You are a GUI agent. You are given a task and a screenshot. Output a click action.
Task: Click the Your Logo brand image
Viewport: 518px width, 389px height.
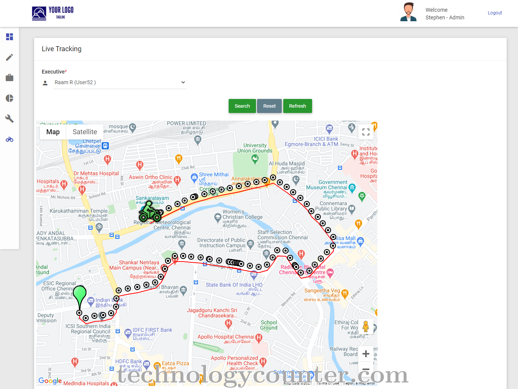tap(52, 13)
